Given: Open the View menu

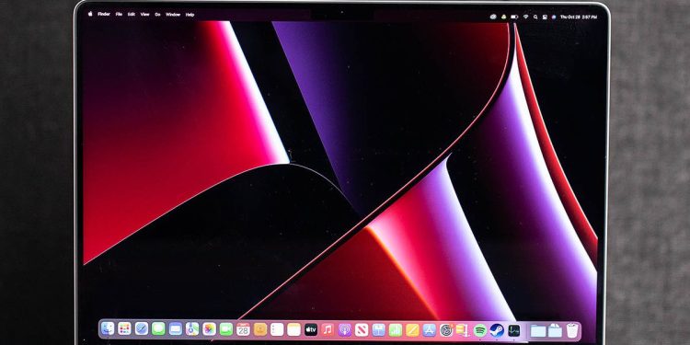Looking at the screenshot, I should click(x=144, y=14).
